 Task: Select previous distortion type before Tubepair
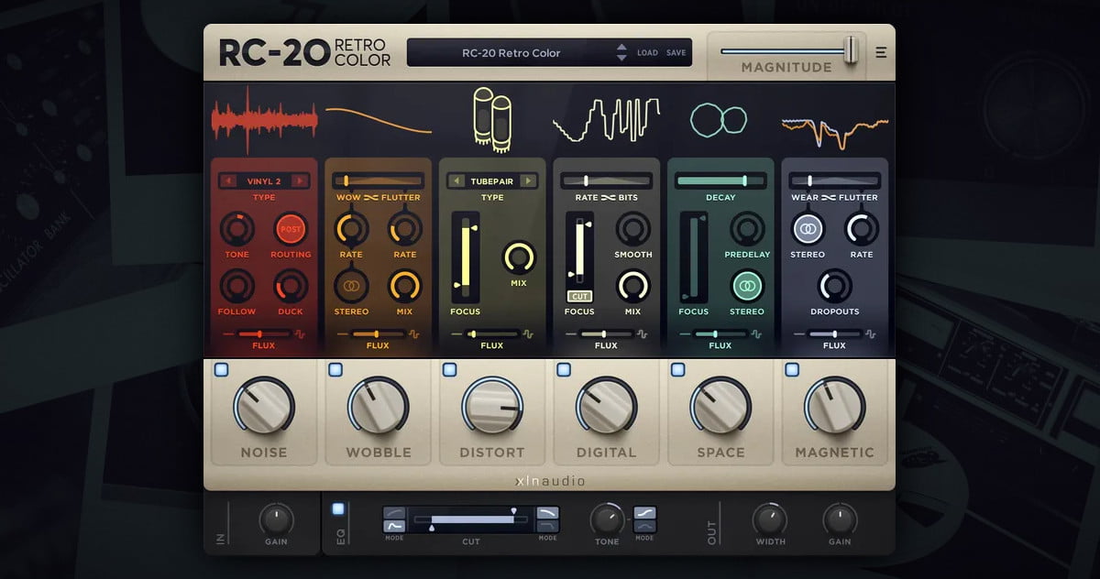(x=456, y=181)
